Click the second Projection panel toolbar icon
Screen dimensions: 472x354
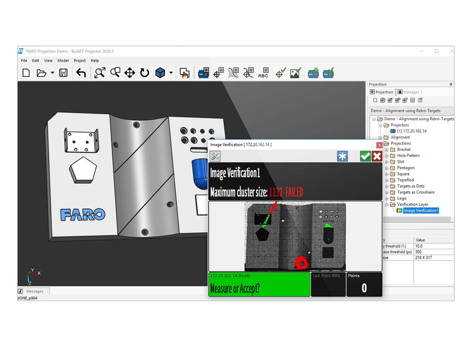click(x=383, y=100)
